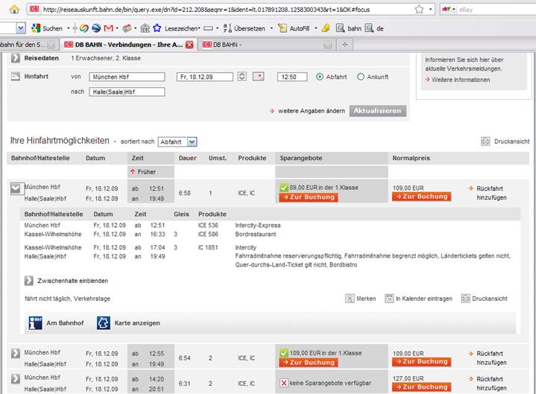Collapse the expanded 12:51 connection details
Image resolution: width=536 pixels, height=394 pixels.
[15, 189]
